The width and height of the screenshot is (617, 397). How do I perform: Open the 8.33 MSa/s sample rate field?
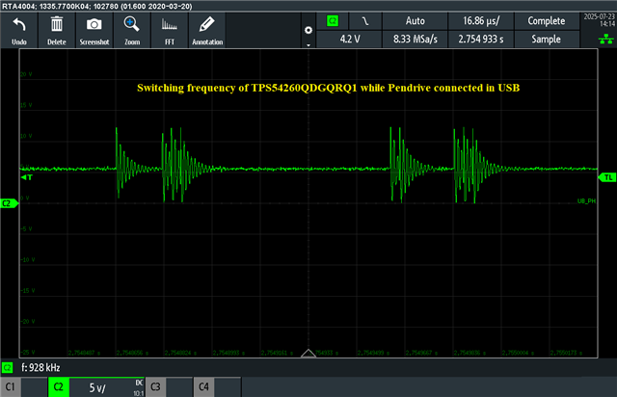416,39
